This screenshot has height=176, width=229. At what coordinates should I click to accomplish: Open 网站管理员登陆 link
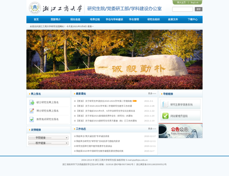179,116
